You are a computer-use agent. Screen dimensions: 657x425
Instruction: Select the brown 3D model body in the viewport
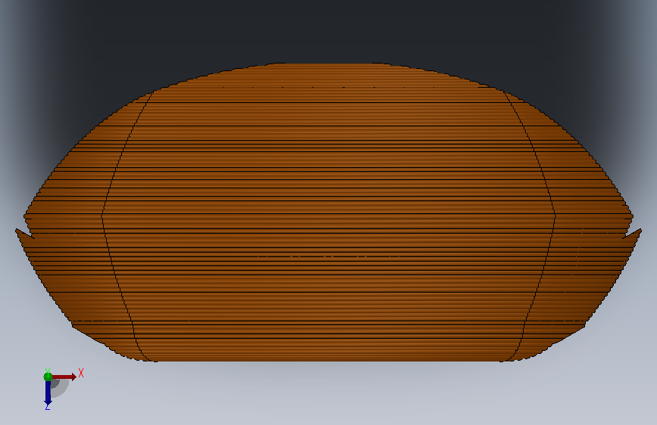point(328,212)
